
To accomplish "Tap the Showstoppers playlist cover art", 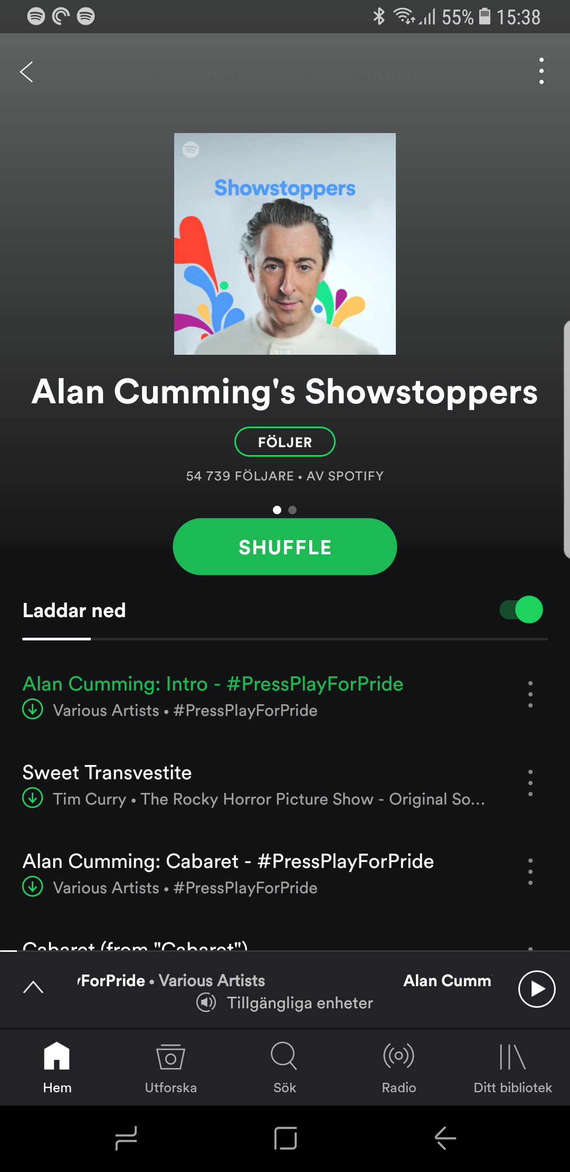I will tap(285, 244).
